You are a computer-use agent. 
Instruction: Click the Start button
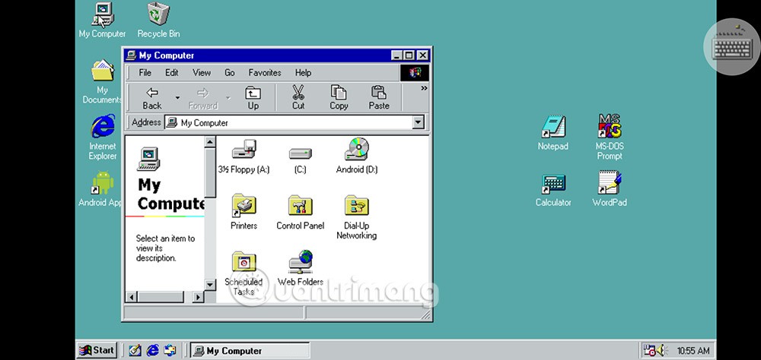pyautogui.click(x=97, y=350)
